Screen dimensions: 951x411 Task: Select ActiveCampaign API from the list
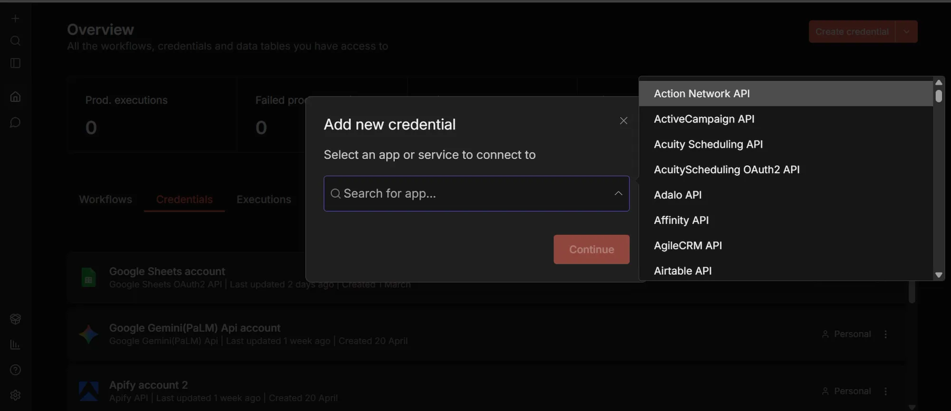[x=786, y=119]
